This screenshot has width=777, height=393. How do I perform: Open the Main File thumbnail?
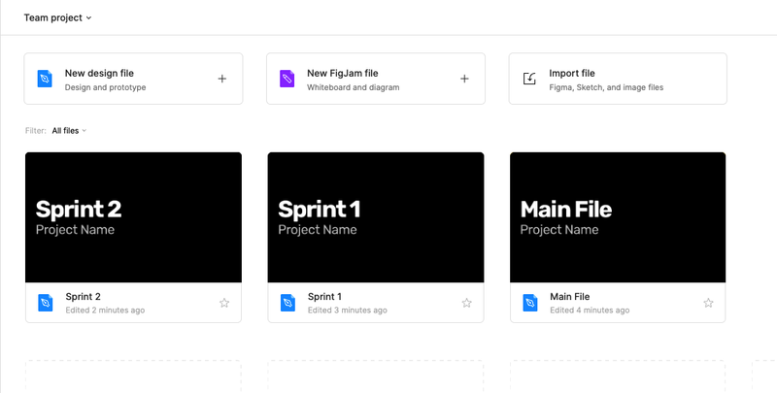[x=618, y=217]
